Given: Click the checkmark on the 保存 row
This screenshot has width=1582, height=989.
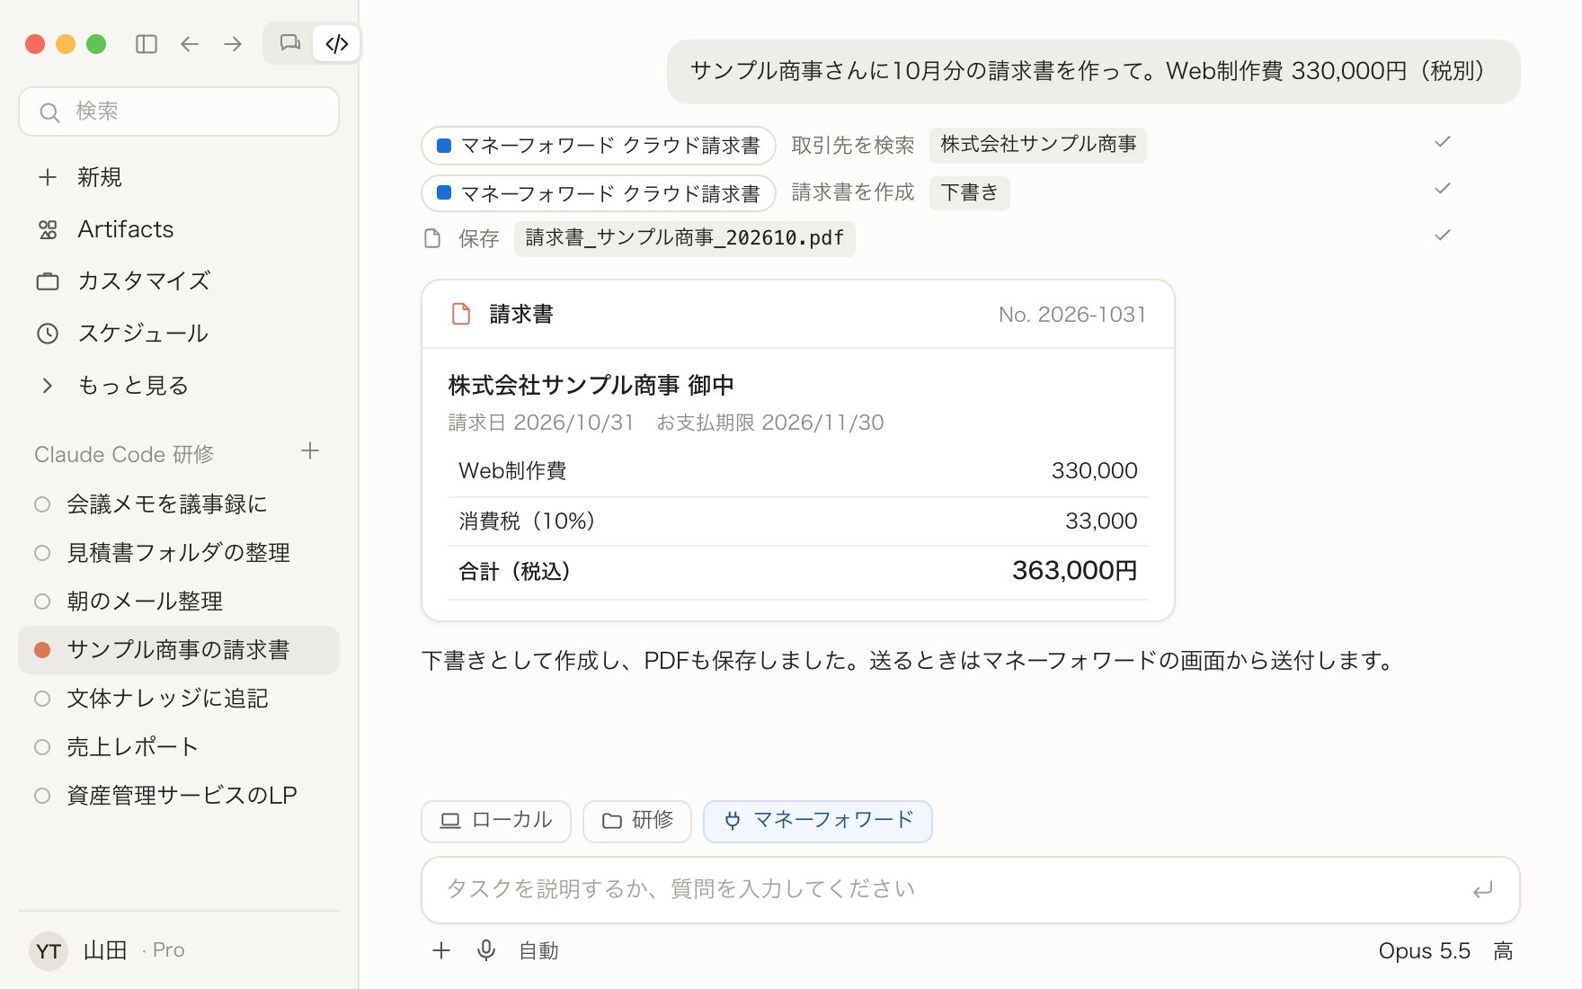Looking at the screenshot, I should (1443, 236).
